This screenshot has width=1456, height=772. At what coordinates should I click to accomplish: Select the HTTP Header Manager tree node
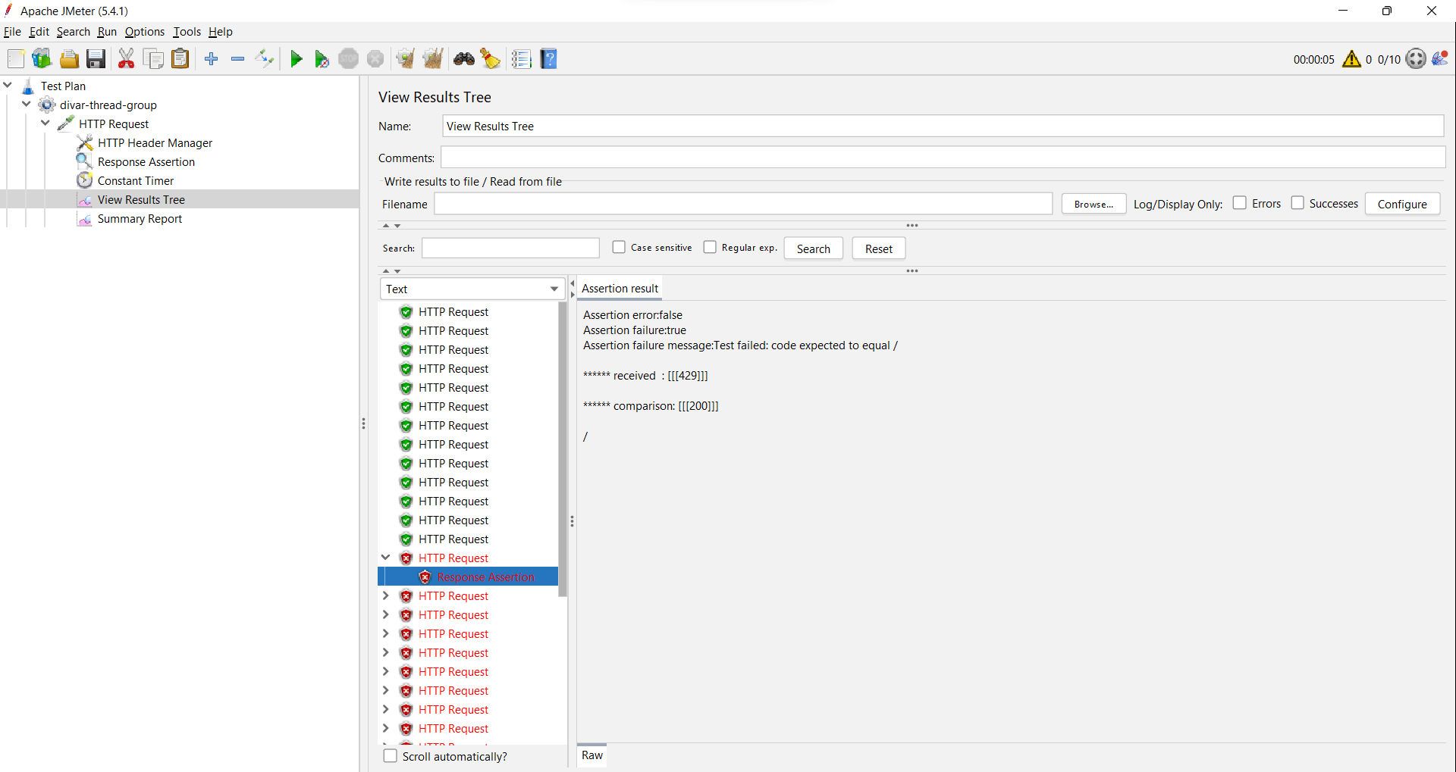click(x=155, y=143)
